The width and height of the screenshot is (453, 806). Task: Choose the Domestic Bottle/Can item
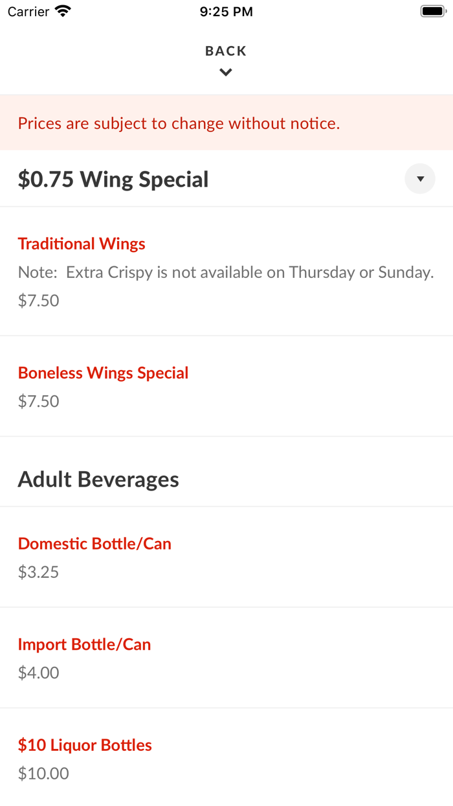tap(94, 544)
